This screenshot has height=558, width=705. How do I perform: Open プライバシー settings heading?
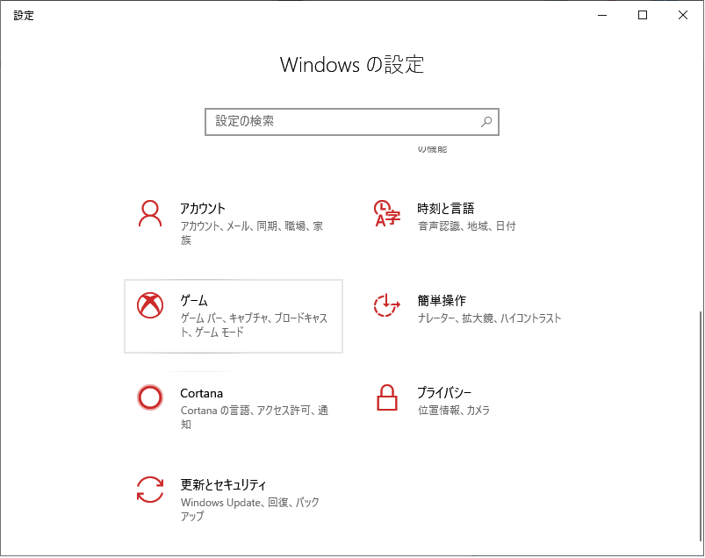[x=444, y=393]
